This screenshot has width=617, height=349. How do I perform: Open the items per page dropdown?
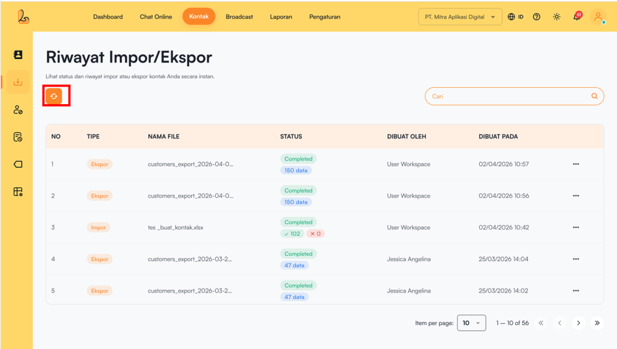(x=471, y=323)
